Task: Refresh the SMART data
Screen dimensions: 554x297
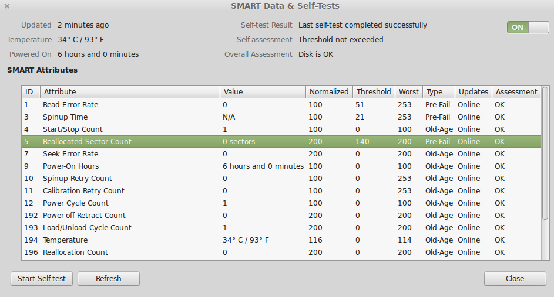Action: [x=109, y=278]
